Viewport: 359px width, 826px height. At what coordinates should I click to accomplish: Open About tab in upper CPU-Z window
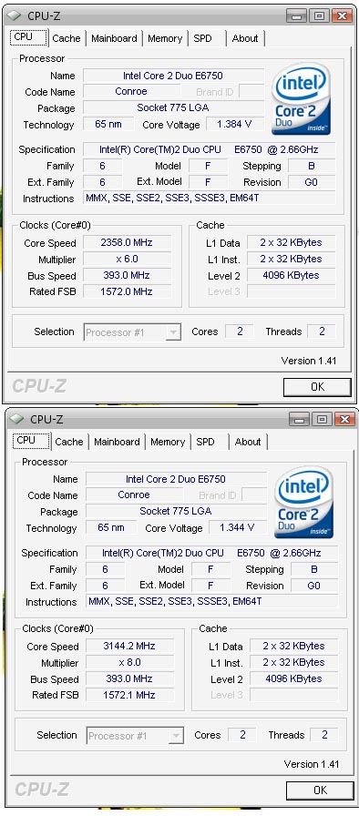click(x=245, y=38)
